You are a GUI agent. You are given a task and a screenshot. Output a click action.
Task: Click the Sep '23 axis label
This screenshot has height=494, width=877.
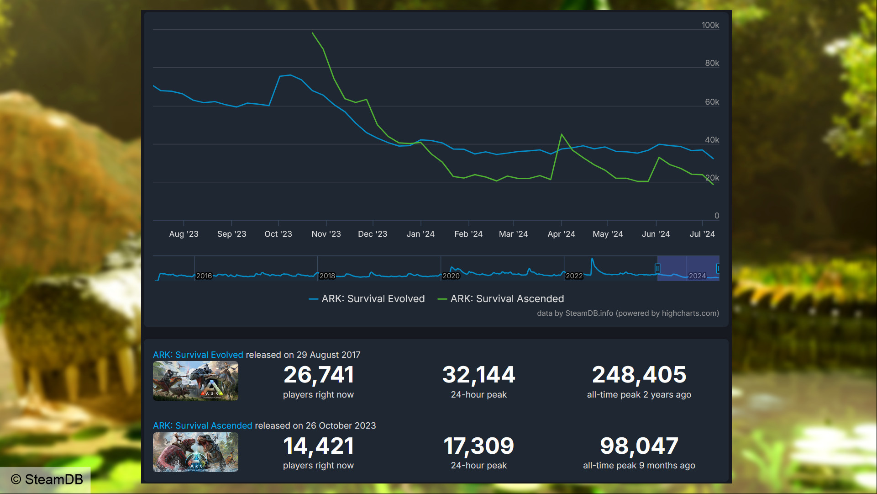231,234
